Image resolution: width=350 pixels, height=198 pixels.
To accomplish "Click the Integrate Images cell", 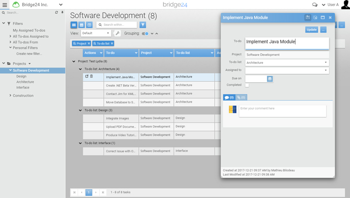I will tap(121, 119).
